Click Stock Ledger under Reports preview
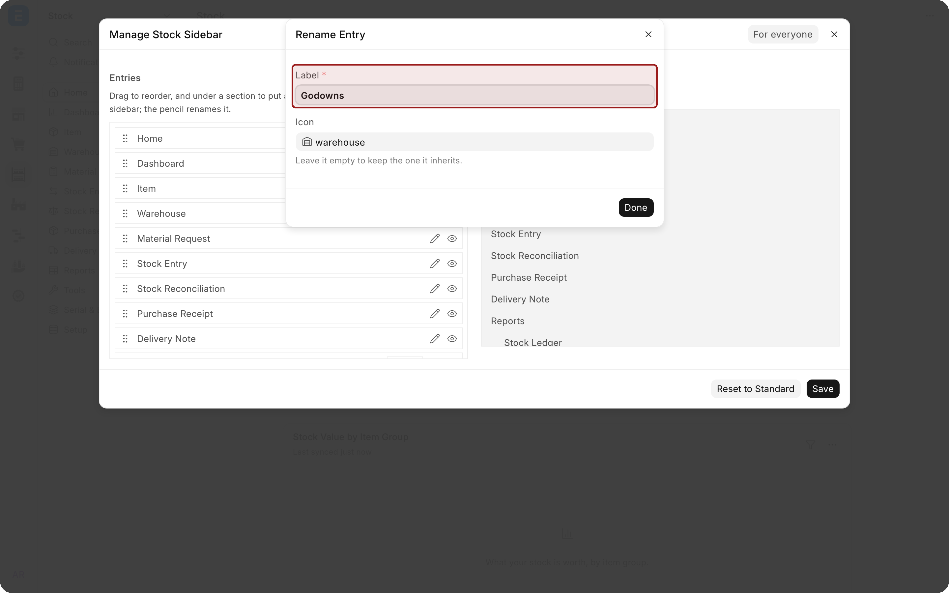This screenshot has height=593, width=949. tap(532, 342)
